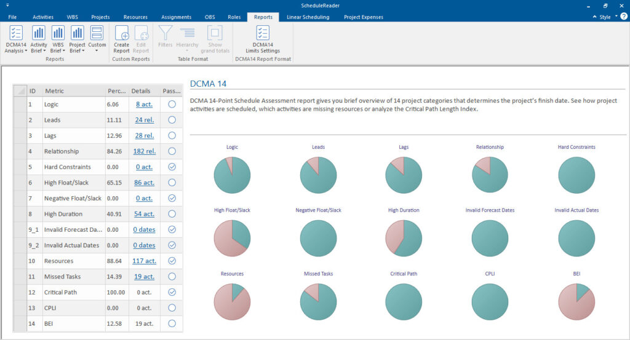Open the quick access toolbar arrow in title bar
Image resolution: width=630 pixels, height=340 pixels.
[7, 5]
